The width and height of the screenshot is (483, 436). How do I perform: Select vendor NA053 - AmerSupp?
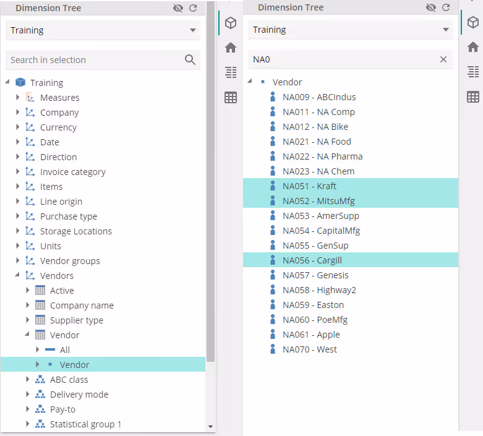[x=320, y=216]
